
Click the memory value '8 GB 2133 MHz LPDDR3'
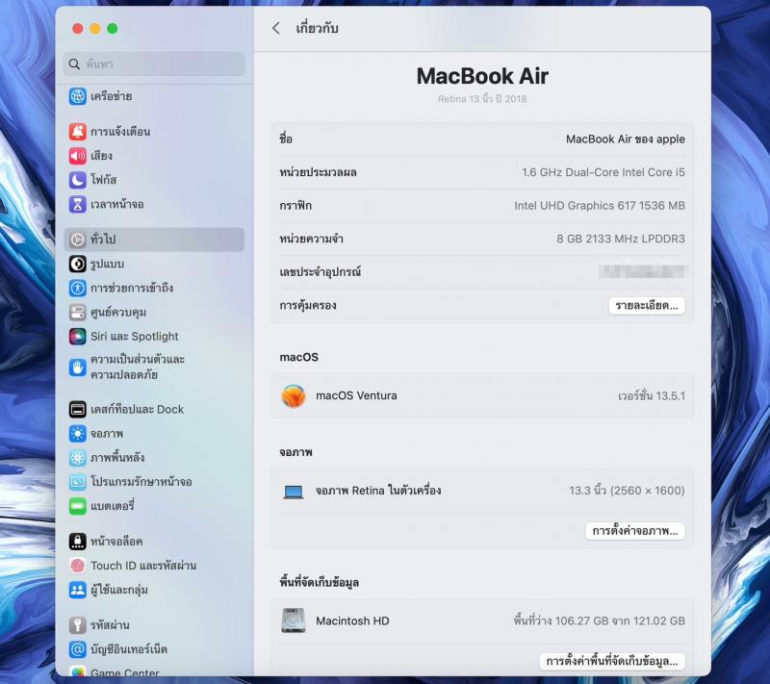(621, 239)
